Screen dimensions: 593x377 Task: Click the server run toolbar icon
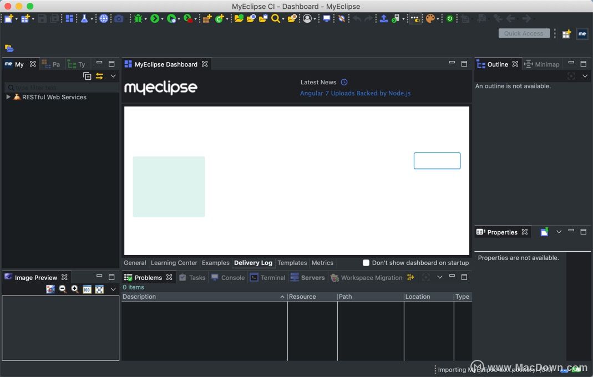(396, 18)
